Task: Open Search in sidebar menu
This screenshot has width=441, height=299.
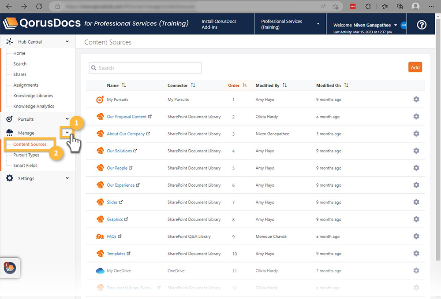Action: tap(20, 64)
